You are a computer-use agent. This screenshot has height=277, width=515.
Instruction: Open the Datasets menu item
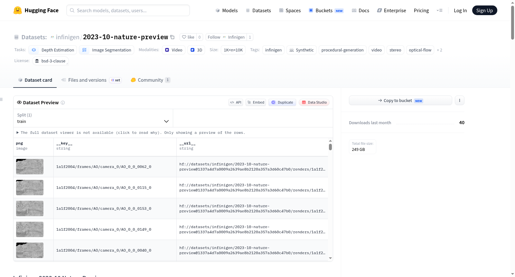(258, 10)
